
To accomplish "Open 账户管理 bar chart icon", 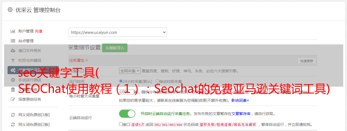I will pos(13,31).
